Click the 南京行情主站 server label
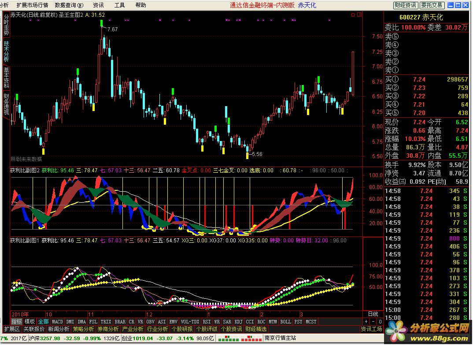Image resolution: width=473 pixels, height=345 pixels. click(280, 338)
